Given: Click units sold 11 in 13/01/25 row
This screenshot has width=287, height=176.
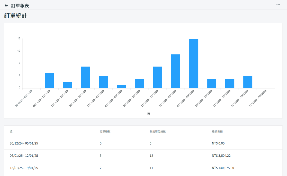Looking at the screenshot, I should point(151,168).
